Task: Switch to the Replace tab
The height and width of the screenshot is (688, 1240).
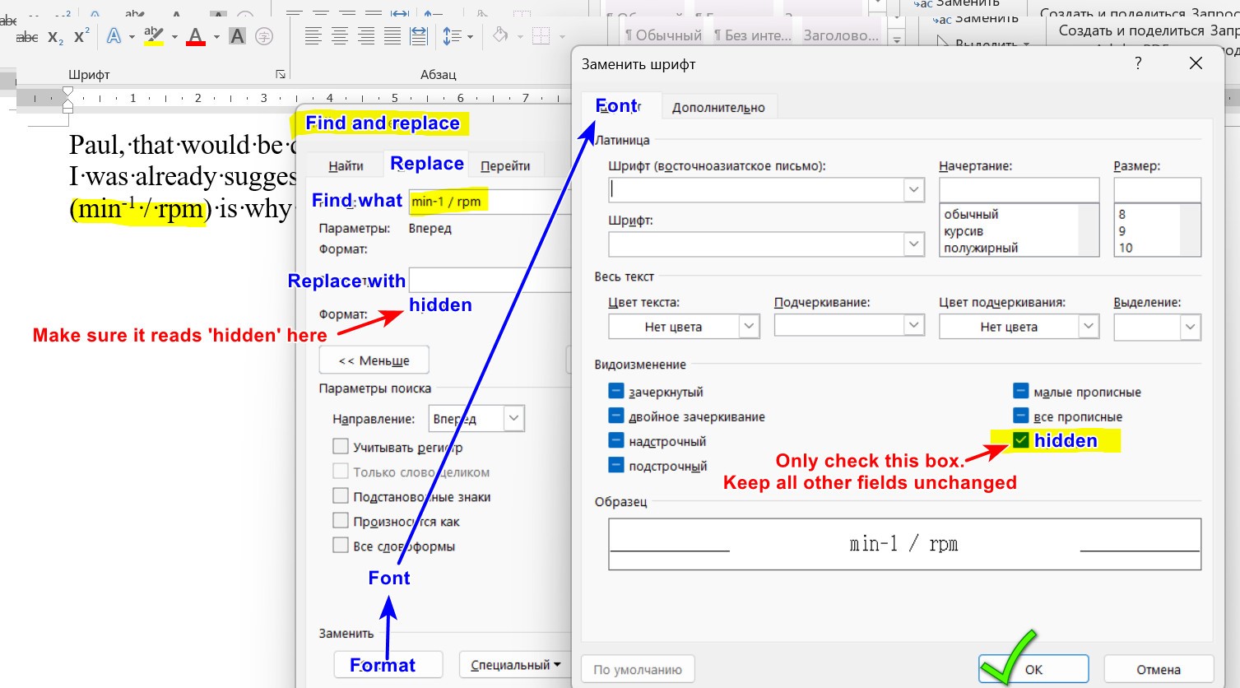Action: coord(426,164)
